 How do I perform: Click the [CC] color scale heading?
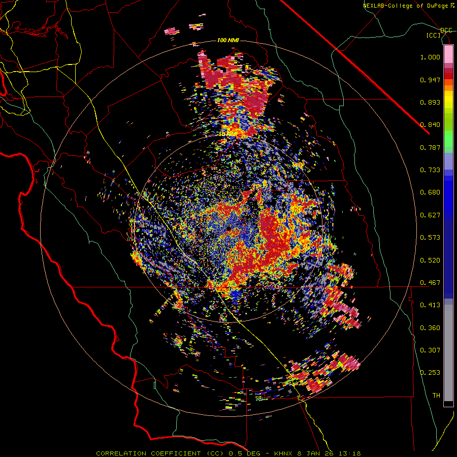[434, 35]
